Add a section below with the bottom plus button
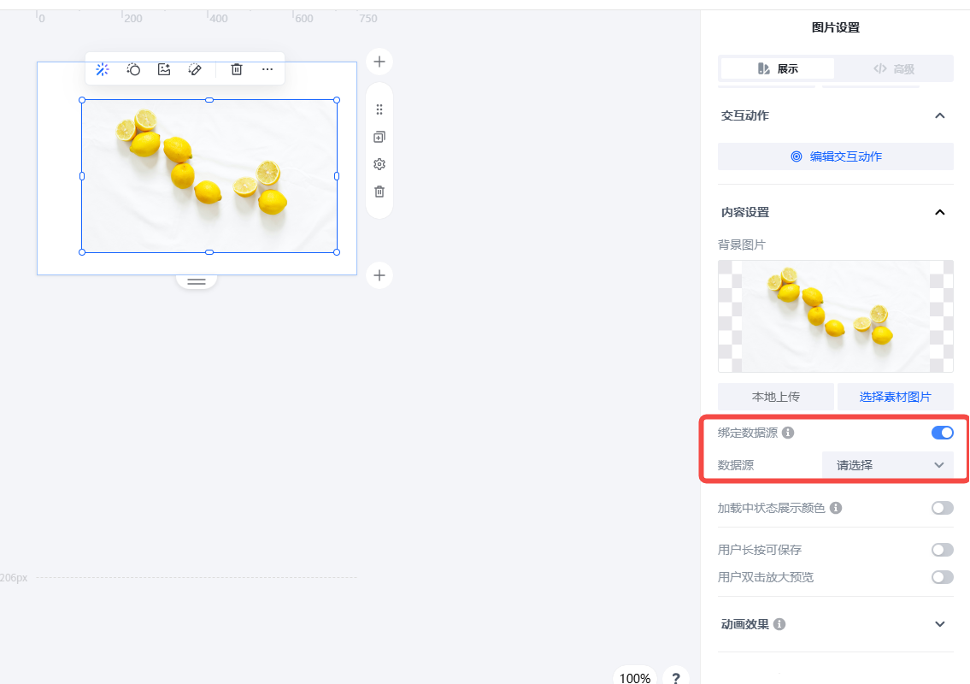970x684 pixels. 379,275
